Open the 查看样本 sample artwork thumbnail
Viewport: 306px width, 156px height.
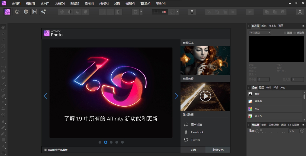coord(205,61)
